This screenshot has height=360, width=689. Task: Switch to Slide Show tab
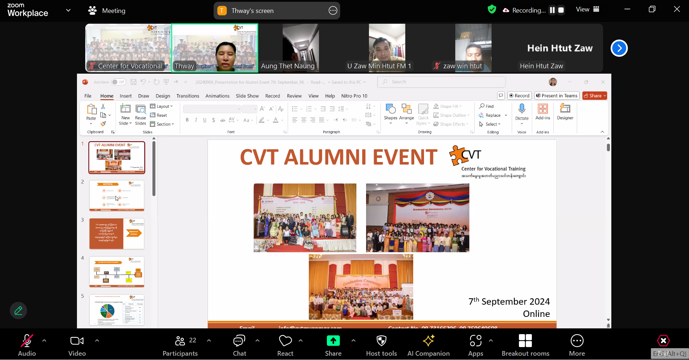click(247, 96)
